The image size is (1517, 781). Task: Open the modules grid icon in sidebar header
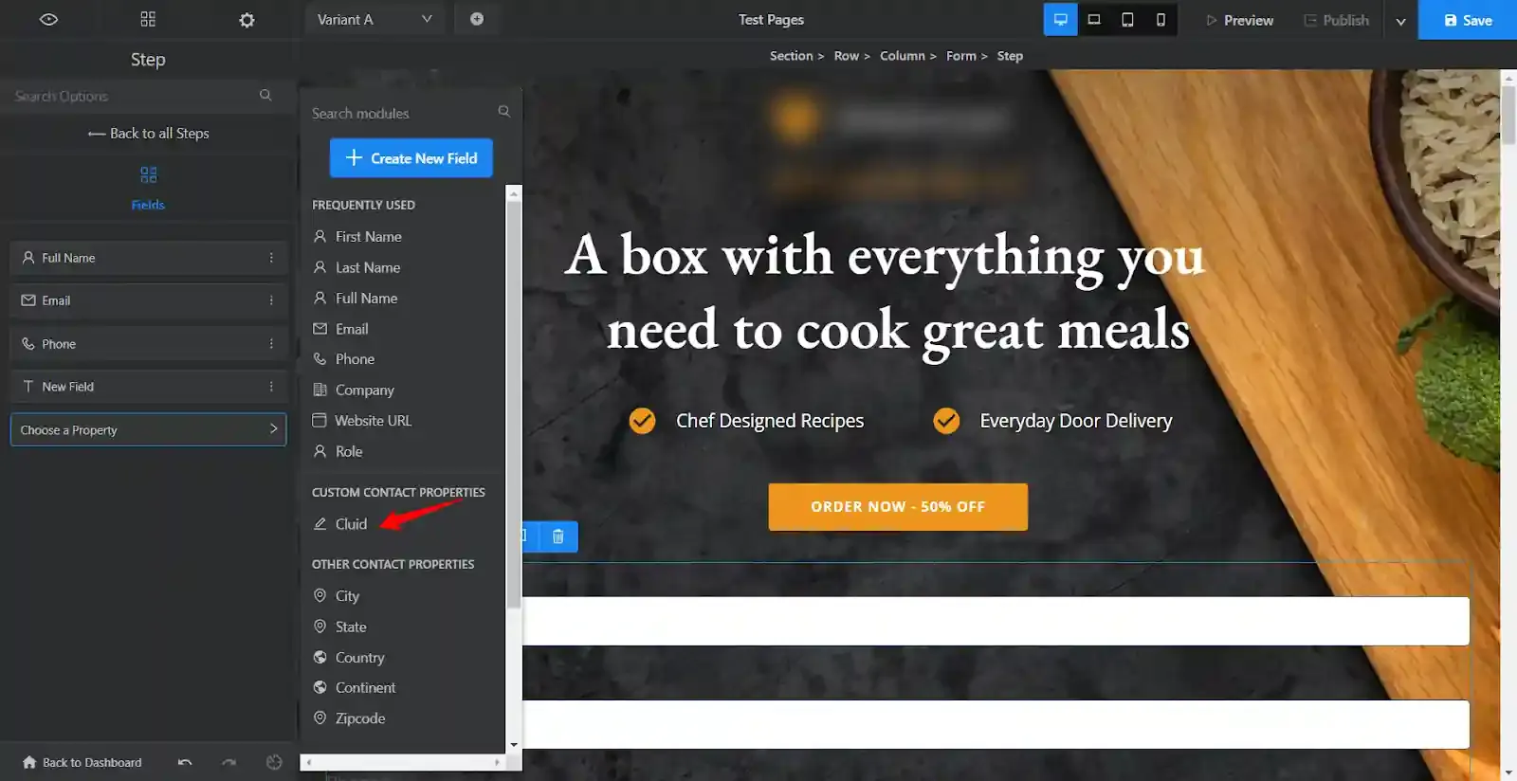(148, 19)
